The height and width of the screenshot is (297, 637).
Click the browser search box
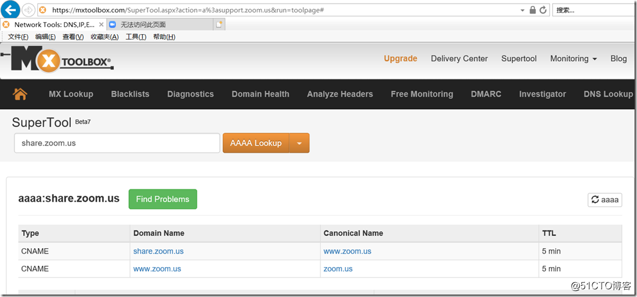[594, 10]
